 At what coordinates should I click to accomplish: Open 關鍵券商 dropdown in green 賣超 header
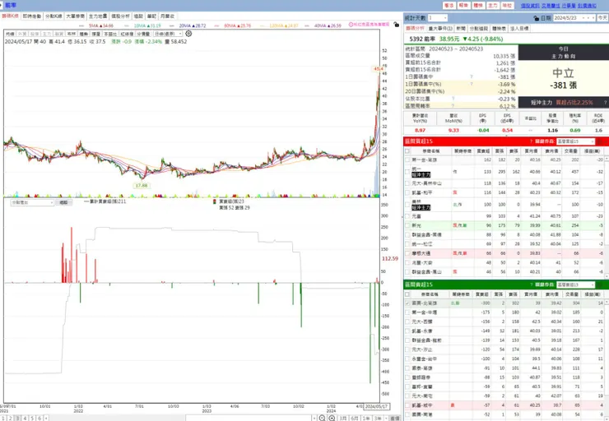tap(575, 285)
